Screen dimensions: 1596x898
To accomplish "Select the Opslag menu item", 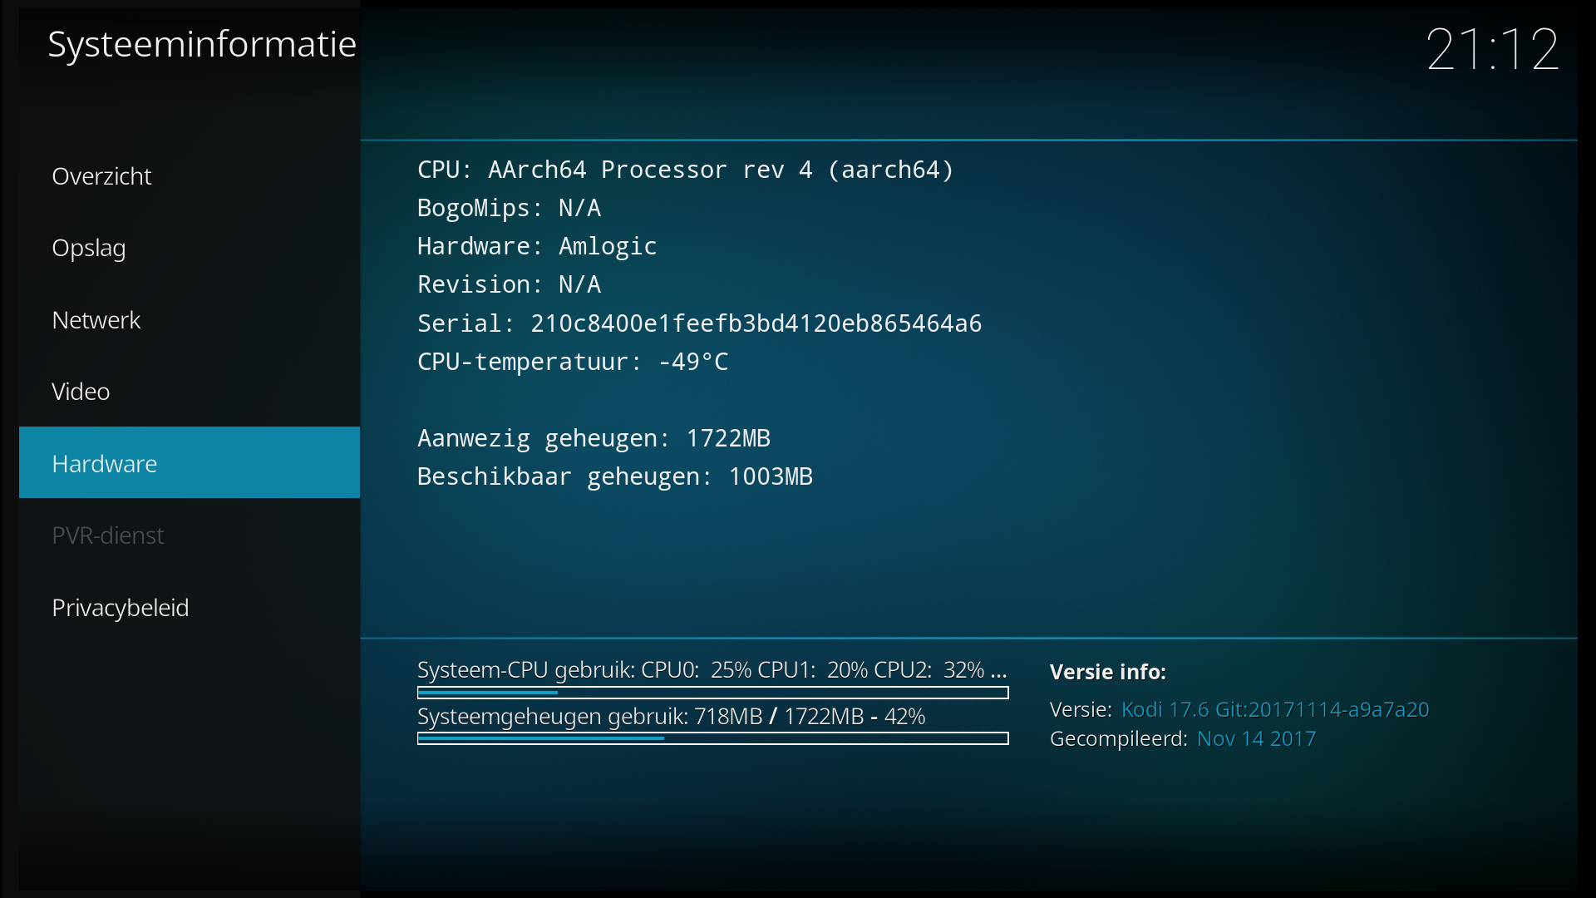I will point(190,248).
